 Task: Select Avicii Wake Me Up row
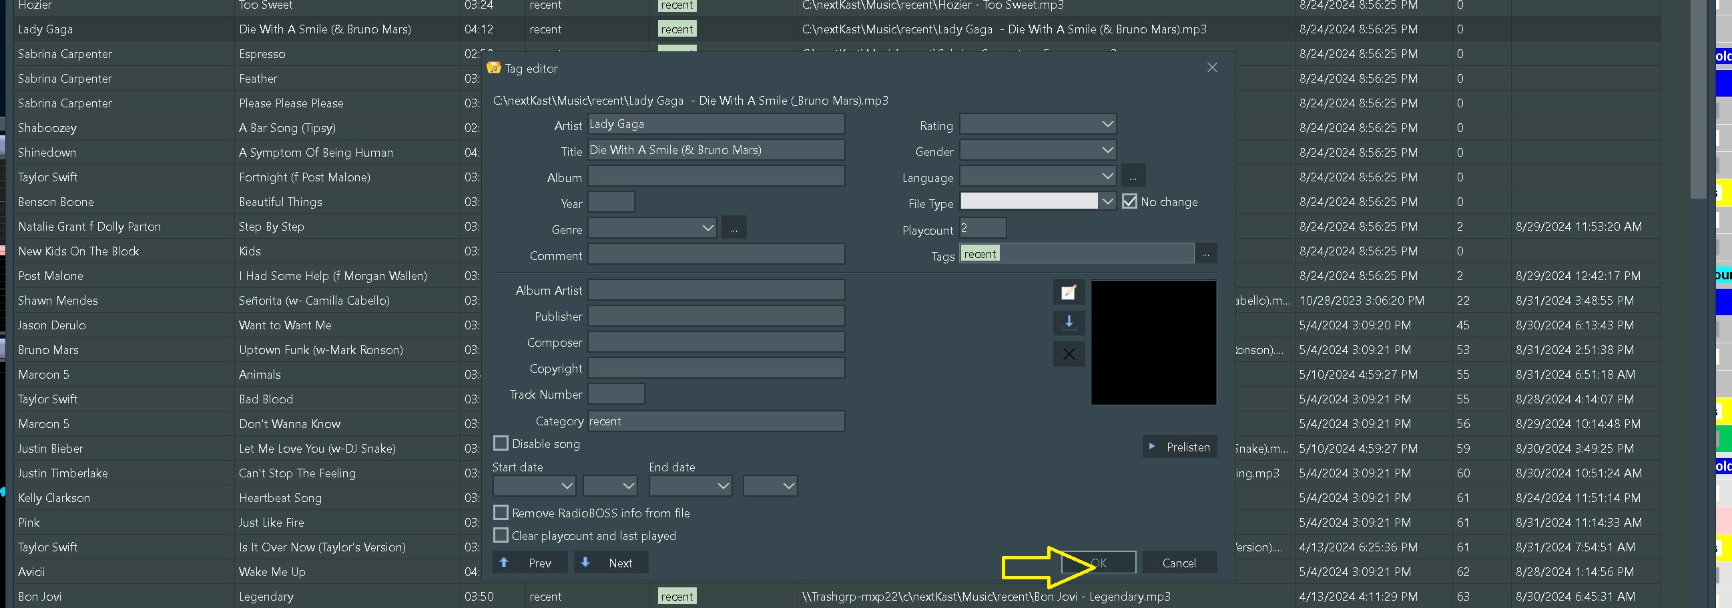[248, 572]
